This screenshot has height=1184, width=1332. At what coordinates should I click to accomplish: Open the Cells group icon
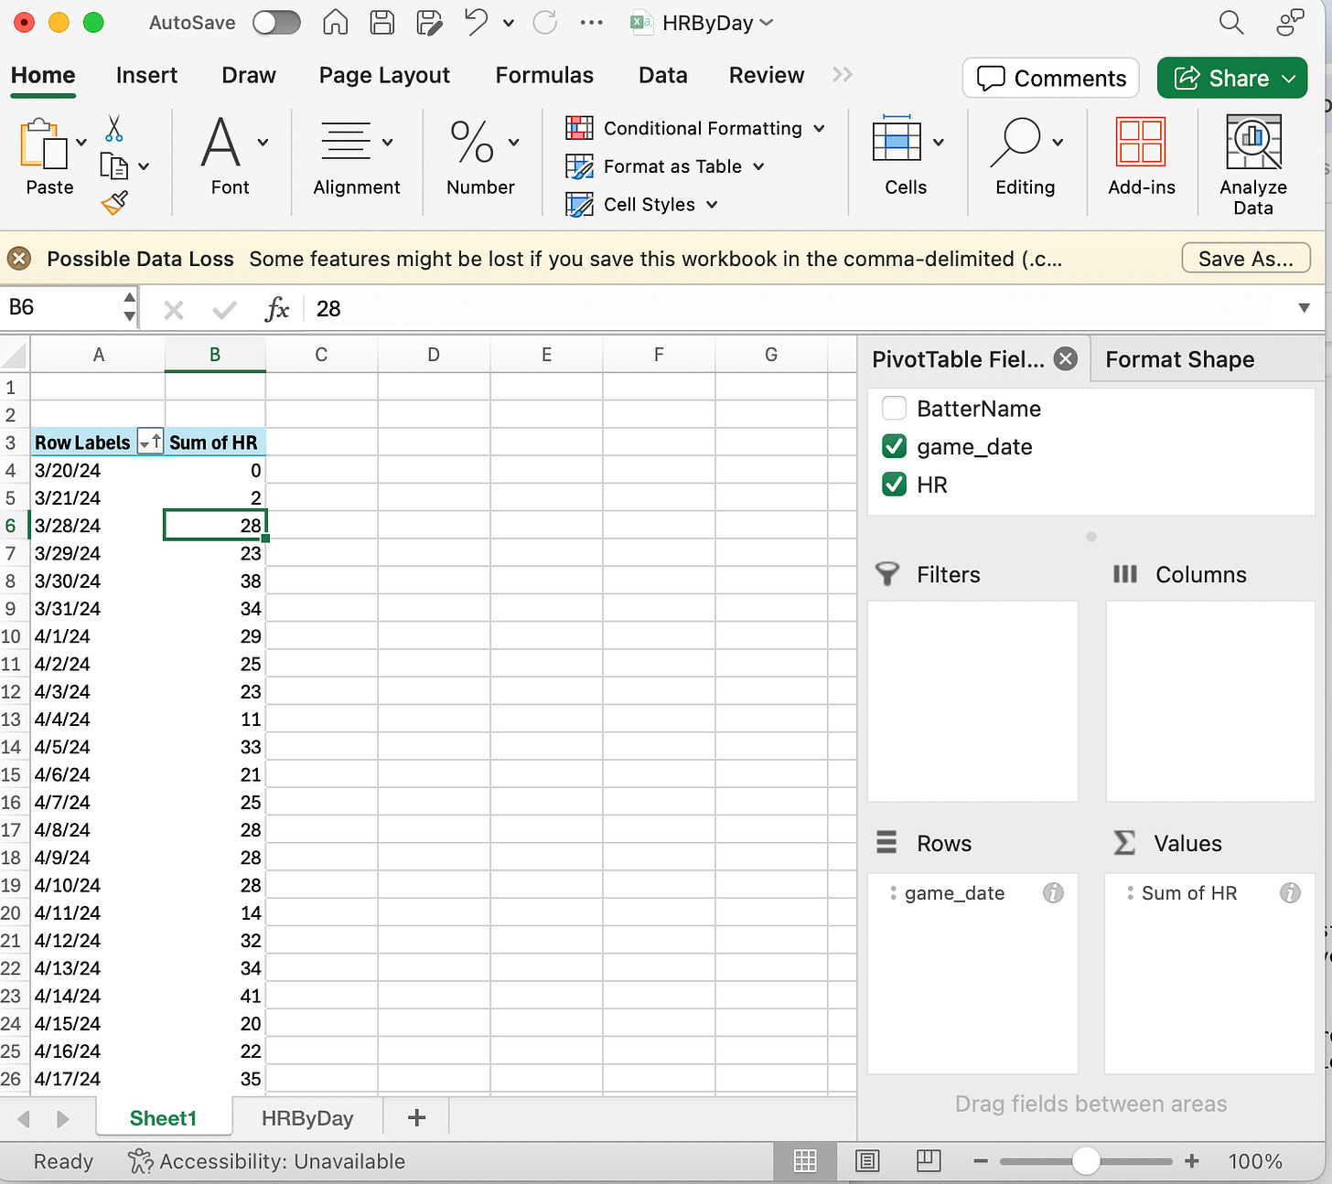pos(897,140)
